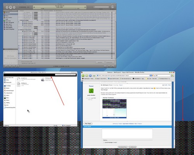
Task: Open Aqua-Soft Forums bookmark in Firefox
Action: pos(113,78)
